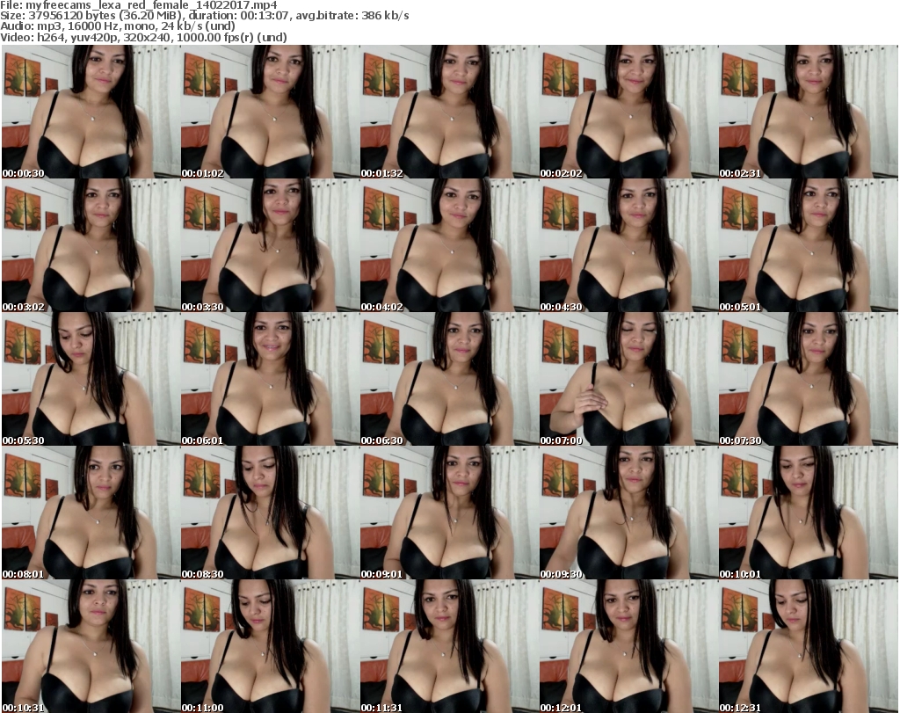Pick the thumbnail marked 00:03:02
900x713 pixels.
91,245
